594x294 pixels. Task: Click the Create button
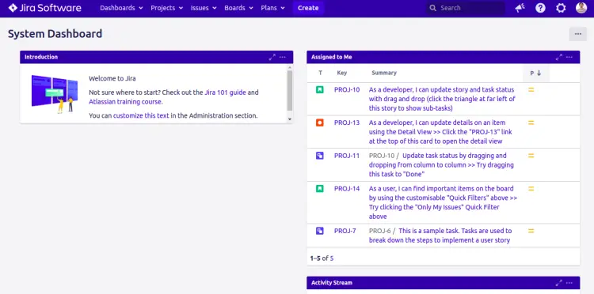(x=308, y=8)
